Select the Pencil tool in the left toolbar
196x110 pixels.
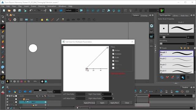click(3, 32)
